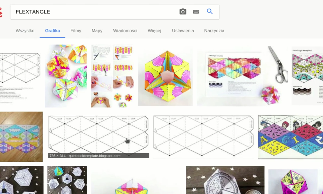Open the small flextangles on black background thumbnail
Image resolution: width=323 pixels, height=194 pixels.
[67, 180]
